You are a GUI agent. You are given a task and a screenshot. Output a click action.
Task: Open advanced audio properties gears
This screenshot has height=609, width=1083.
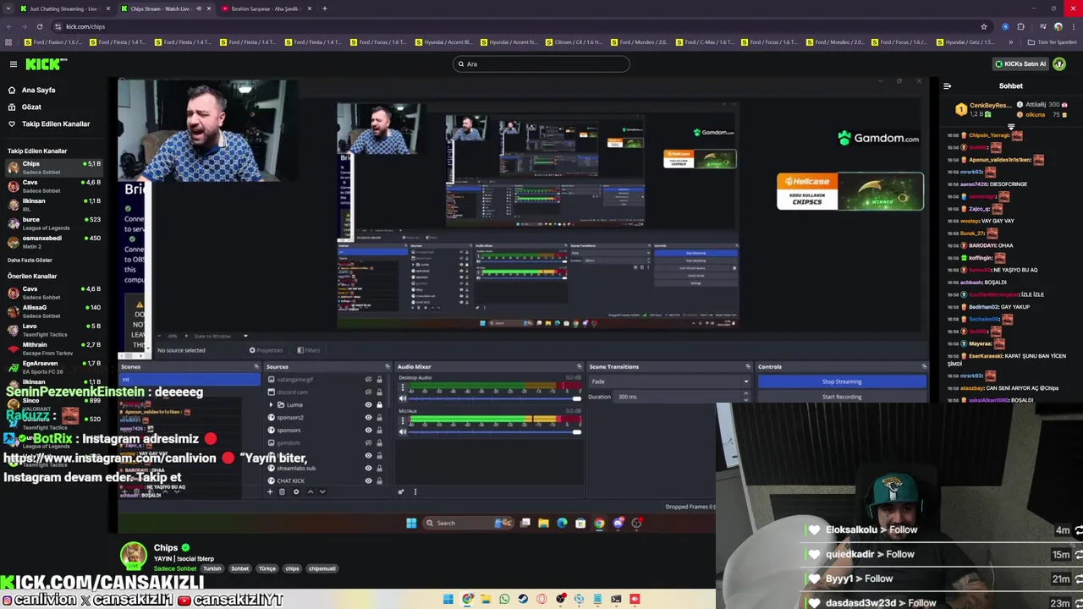(x=401, y=491)
